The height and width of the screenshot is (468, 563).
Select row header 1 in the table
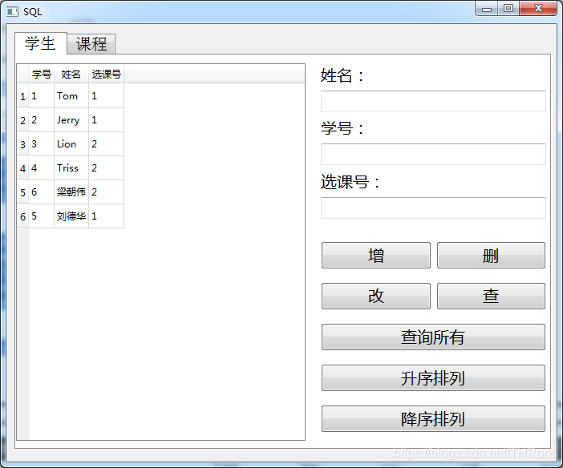point(22,96)
